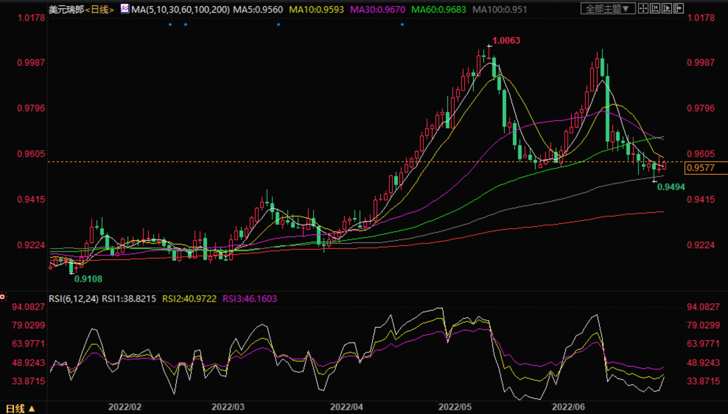Open the 全部主题 theme dropdown
This screenshot has height=414, width=728.
[x=608, y=9]
